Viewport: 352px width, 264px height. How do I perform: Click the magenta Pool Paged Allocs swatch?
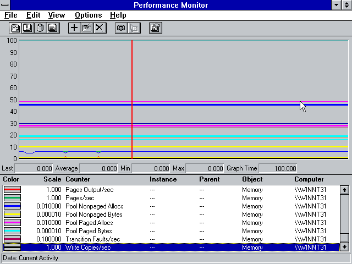[12, 223]
